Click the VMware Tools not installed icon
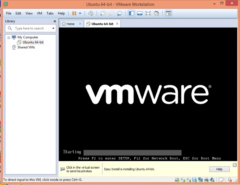This screenshot has width=240, height=185. tap(230, 180)
